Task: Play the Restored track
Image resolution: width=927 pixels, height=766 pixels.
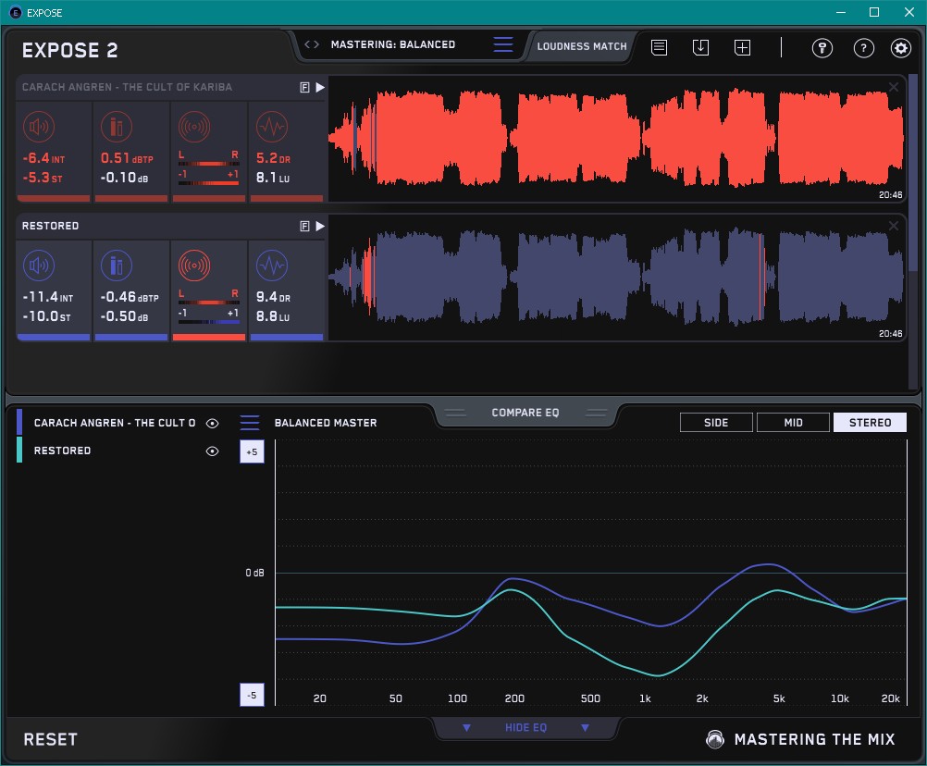Action: point(320,226)
